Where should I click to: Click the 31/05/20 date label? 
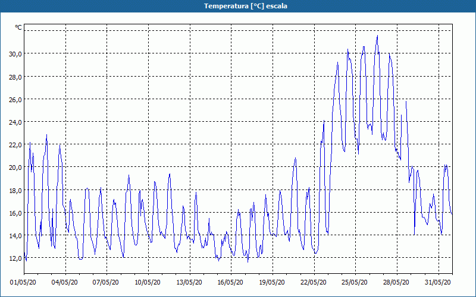click(437, 282)
